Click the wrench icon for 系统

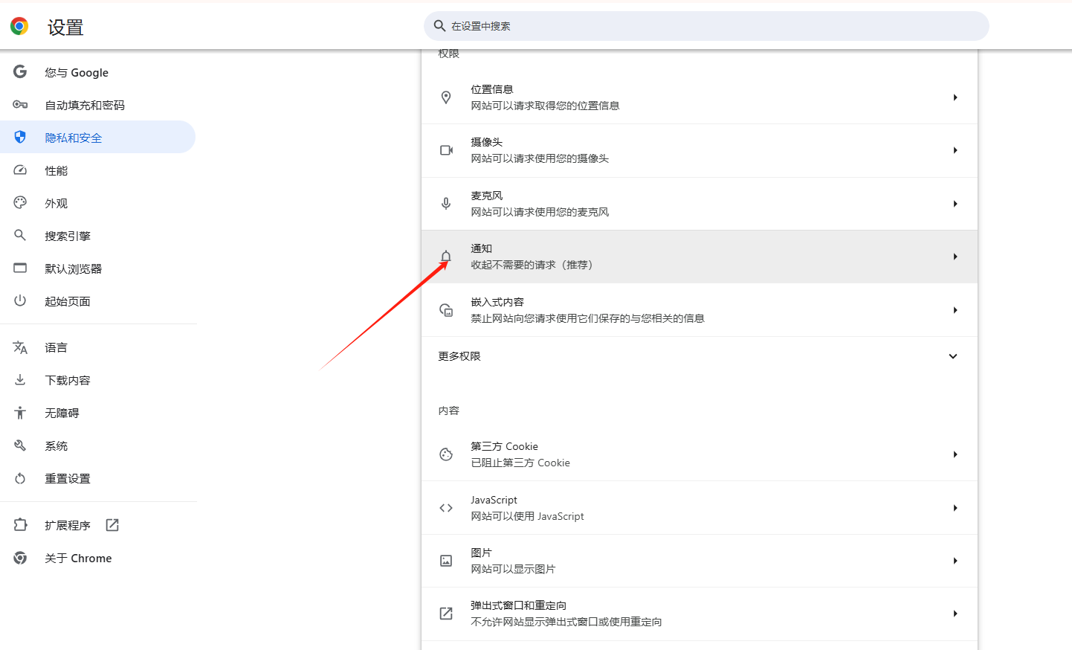pos(20,445)
